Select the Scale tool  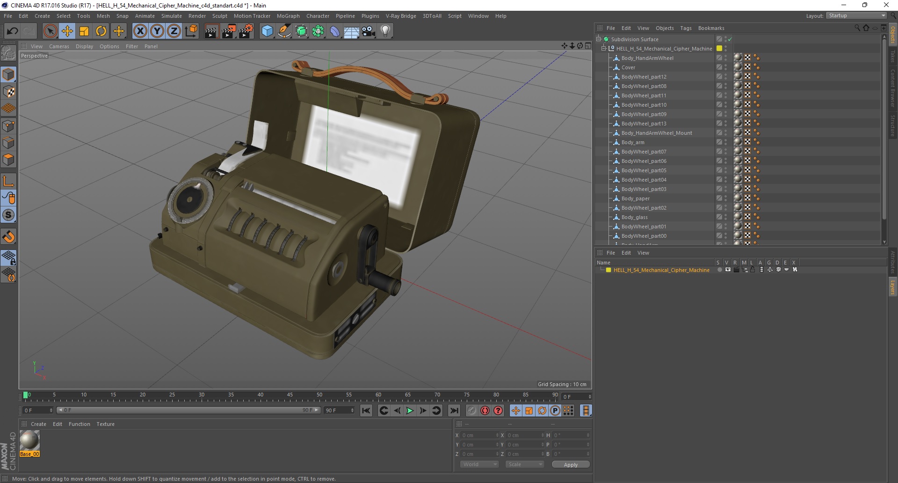tap(84, 31)
